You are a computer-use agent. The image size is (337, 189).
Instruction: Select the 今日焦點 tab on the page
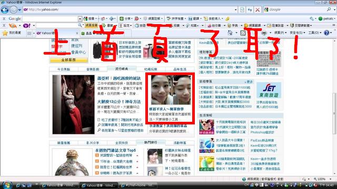64,69
